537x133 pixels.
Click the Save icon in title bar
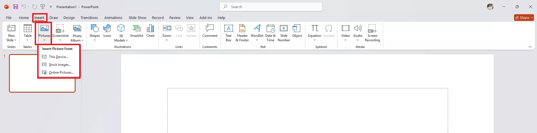point(16,7)
